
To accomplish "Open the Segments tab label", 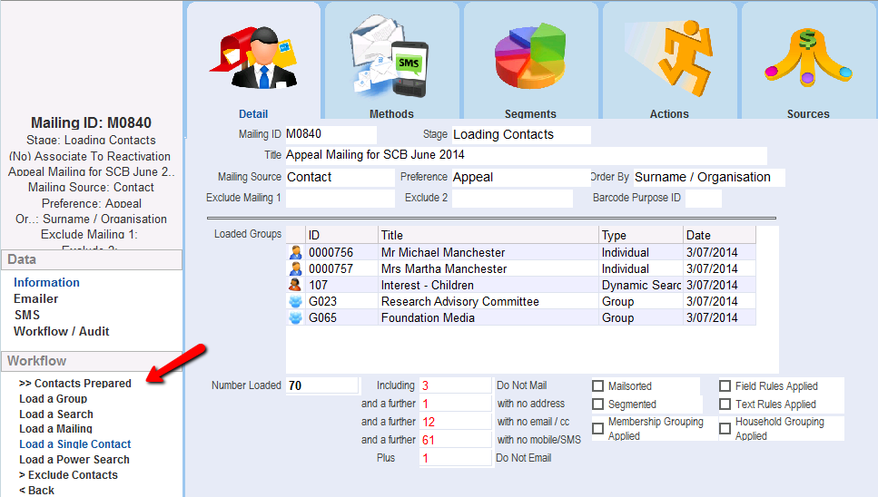I will [x=530, y=114].
